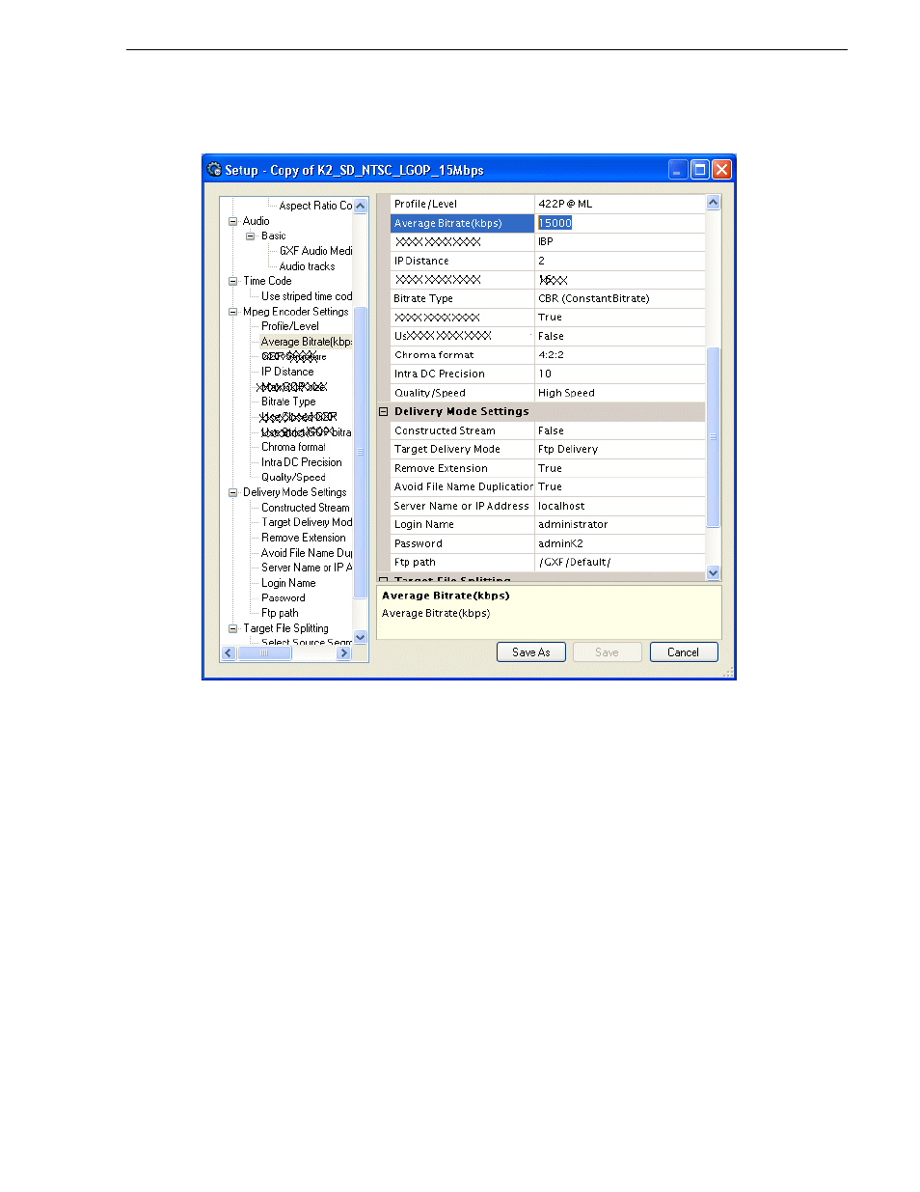Click tree horizontal scroll left arrow

coord(229,653)
